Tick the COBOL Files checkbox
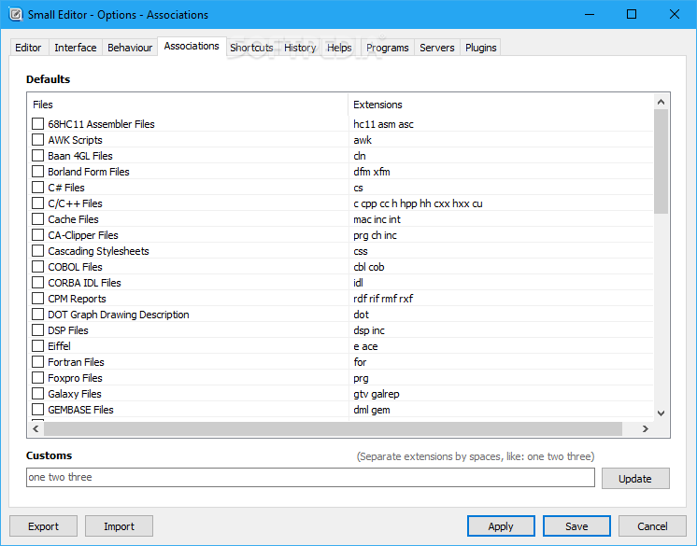 pyautogui.click(x=37, y=267)
